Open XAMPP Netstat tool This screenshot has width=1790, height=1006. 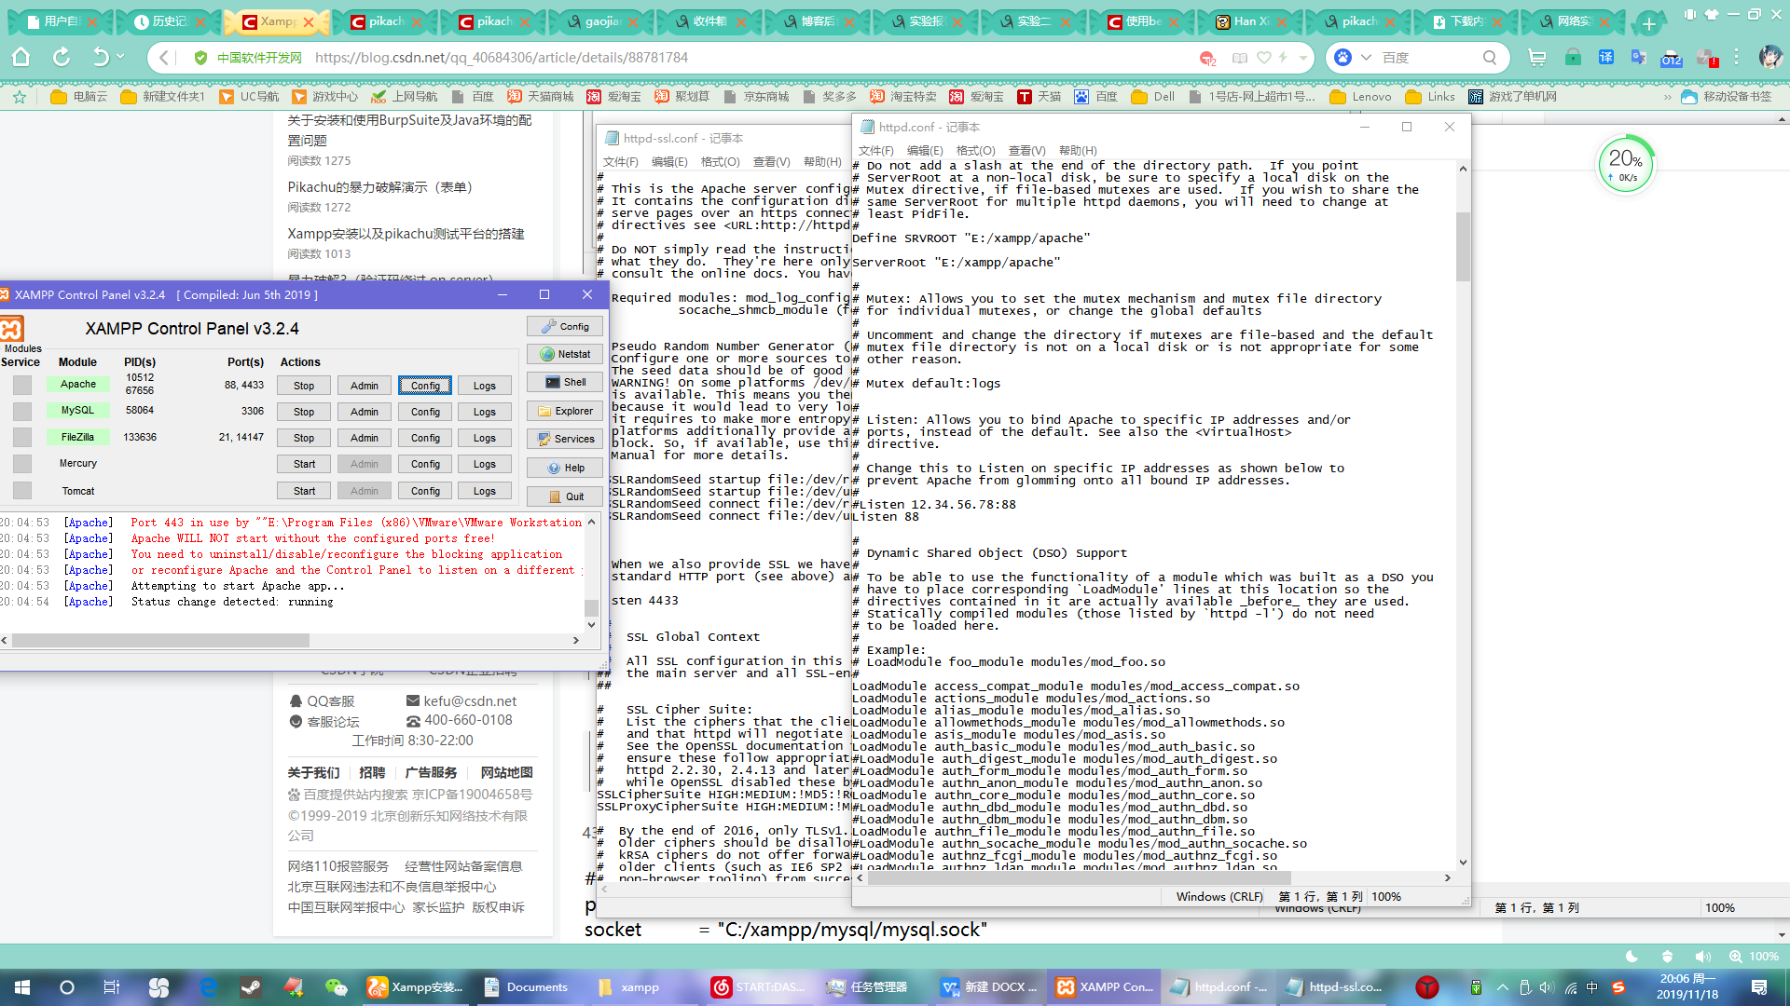(x=564, y=354)
